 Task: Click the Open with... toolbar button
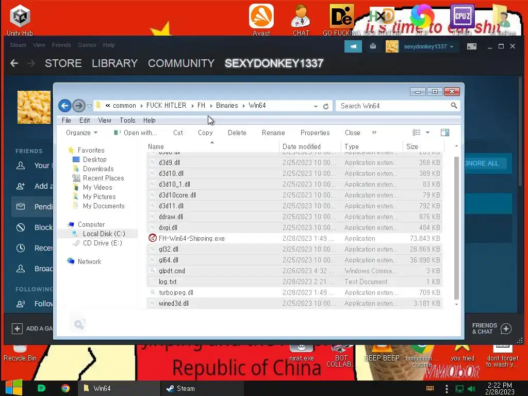point(136,133)
